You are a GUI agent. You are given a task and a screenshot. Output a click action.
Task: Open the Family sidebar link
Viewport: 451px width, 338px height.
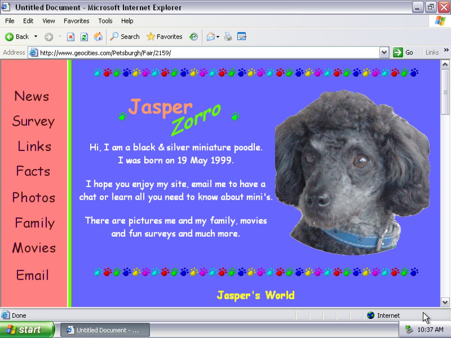(x=35, y=223)
